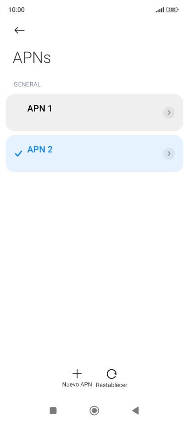This screenshot has height=422, width=189.
Task: Go back using the top arrow icon
Action: click(19, 30)
